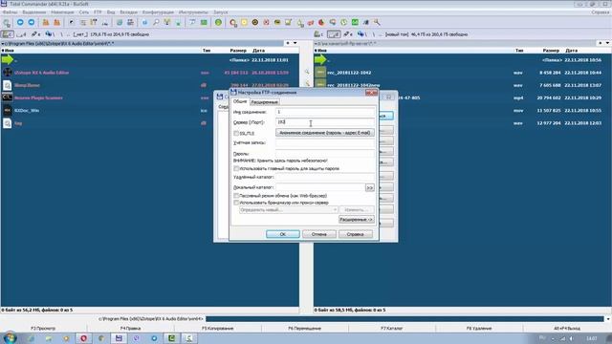Click the '>>' local directory browse button

click(x=369, y=187)
